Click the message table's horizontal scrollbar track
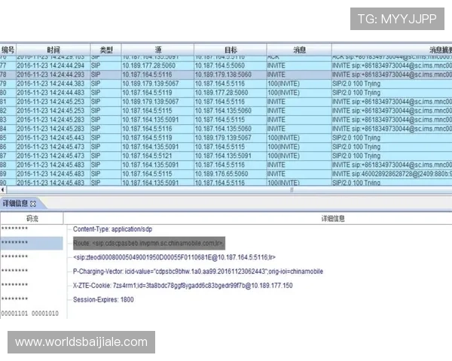Image resolution: width=452 pixels, height=361 pixels. point(151,190)
